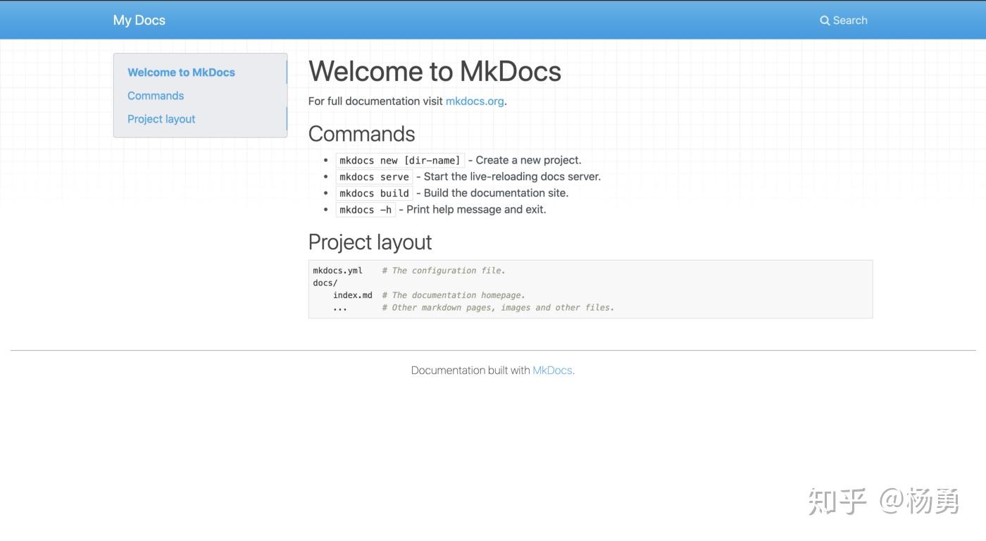This screenshot has height=541, width=986.
Task: Click 'index.md' in the code block
Action: pyautogui.click(x=353, y=295)
